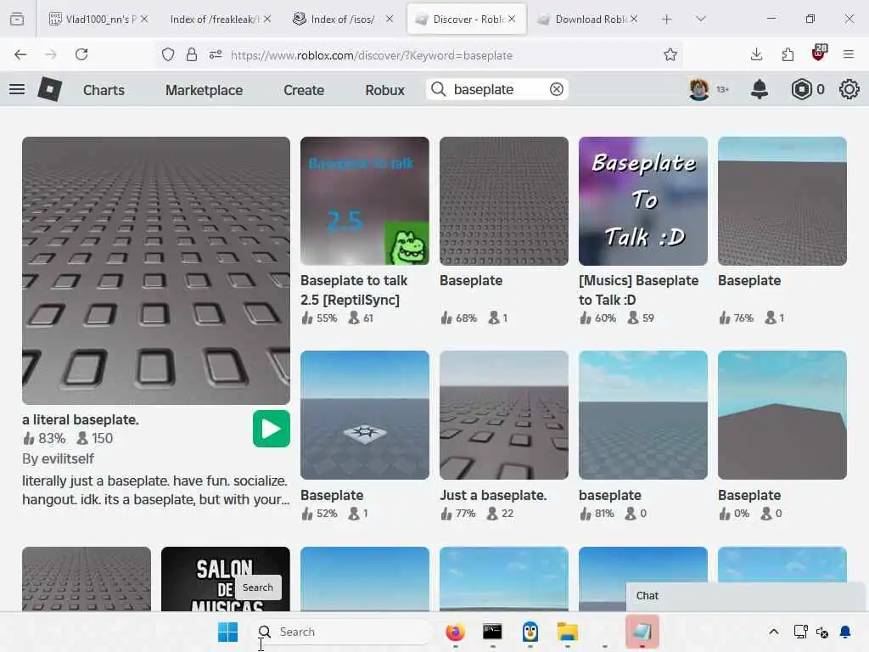This screenshot has width=869, height=652.
Task: Open the Baseplate game rated 0%
Action: click(782, 414)
